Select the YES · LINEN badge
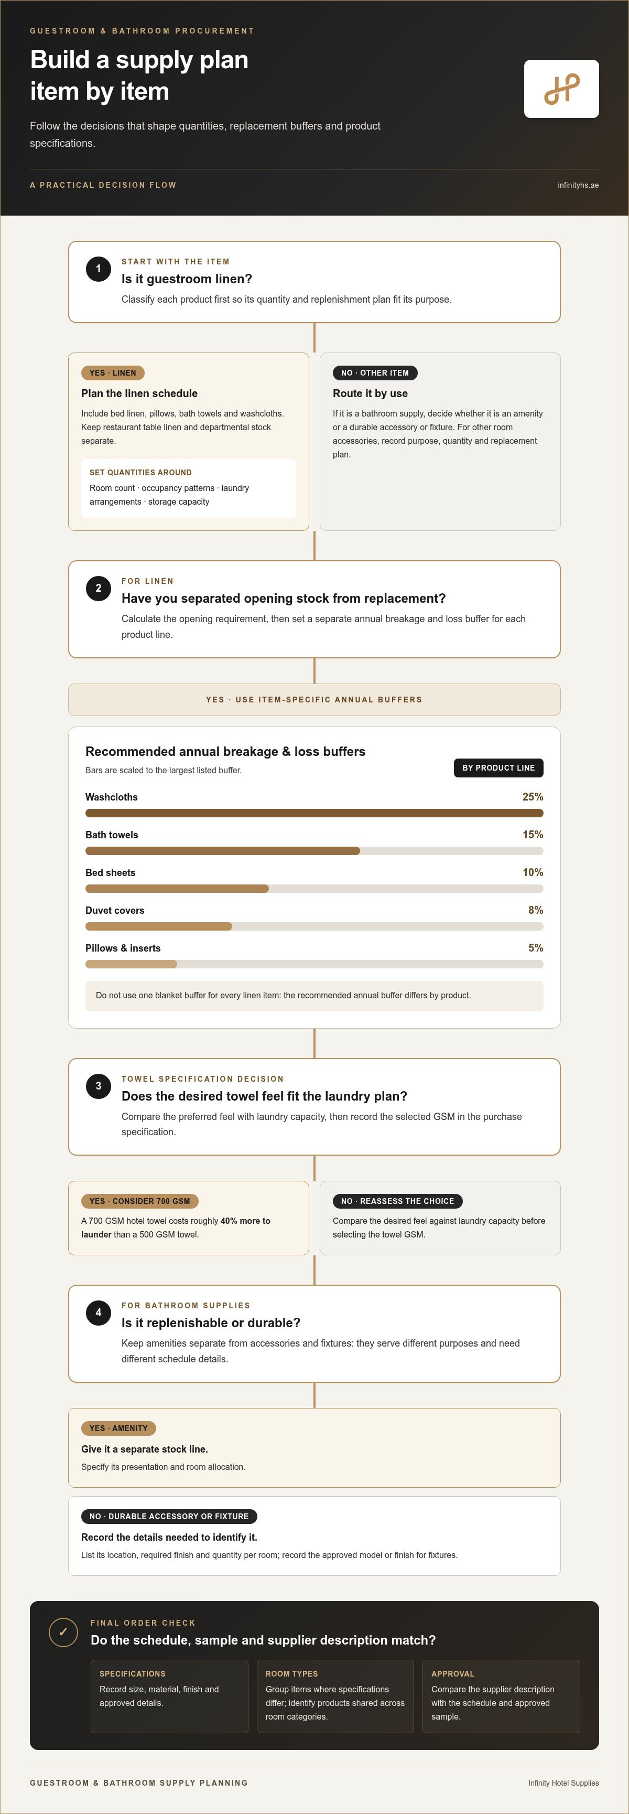Image resolution: width=629 pixels, height=1814 pixels. (113, 372)
